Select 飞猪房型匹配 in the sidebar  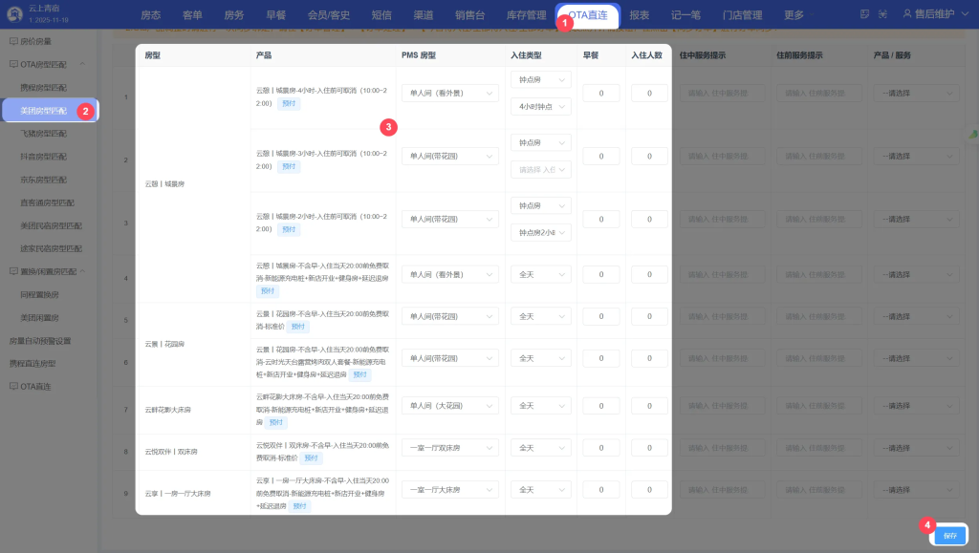44,134
